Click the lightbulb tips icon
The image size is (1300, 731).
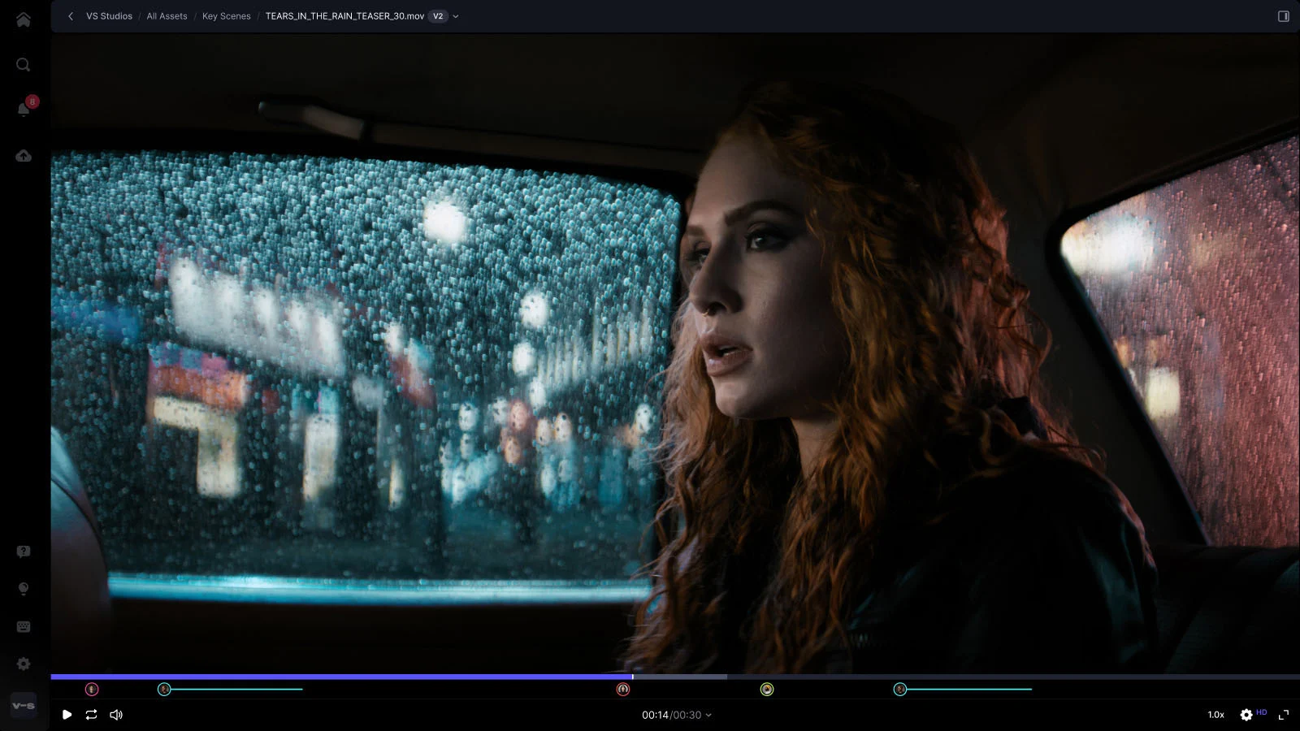24,589
